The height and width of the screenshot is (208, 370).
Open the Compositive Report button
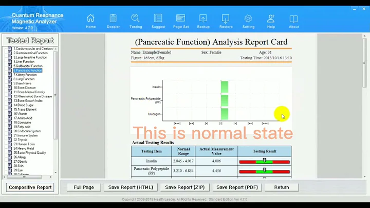[x=30, y=187]
